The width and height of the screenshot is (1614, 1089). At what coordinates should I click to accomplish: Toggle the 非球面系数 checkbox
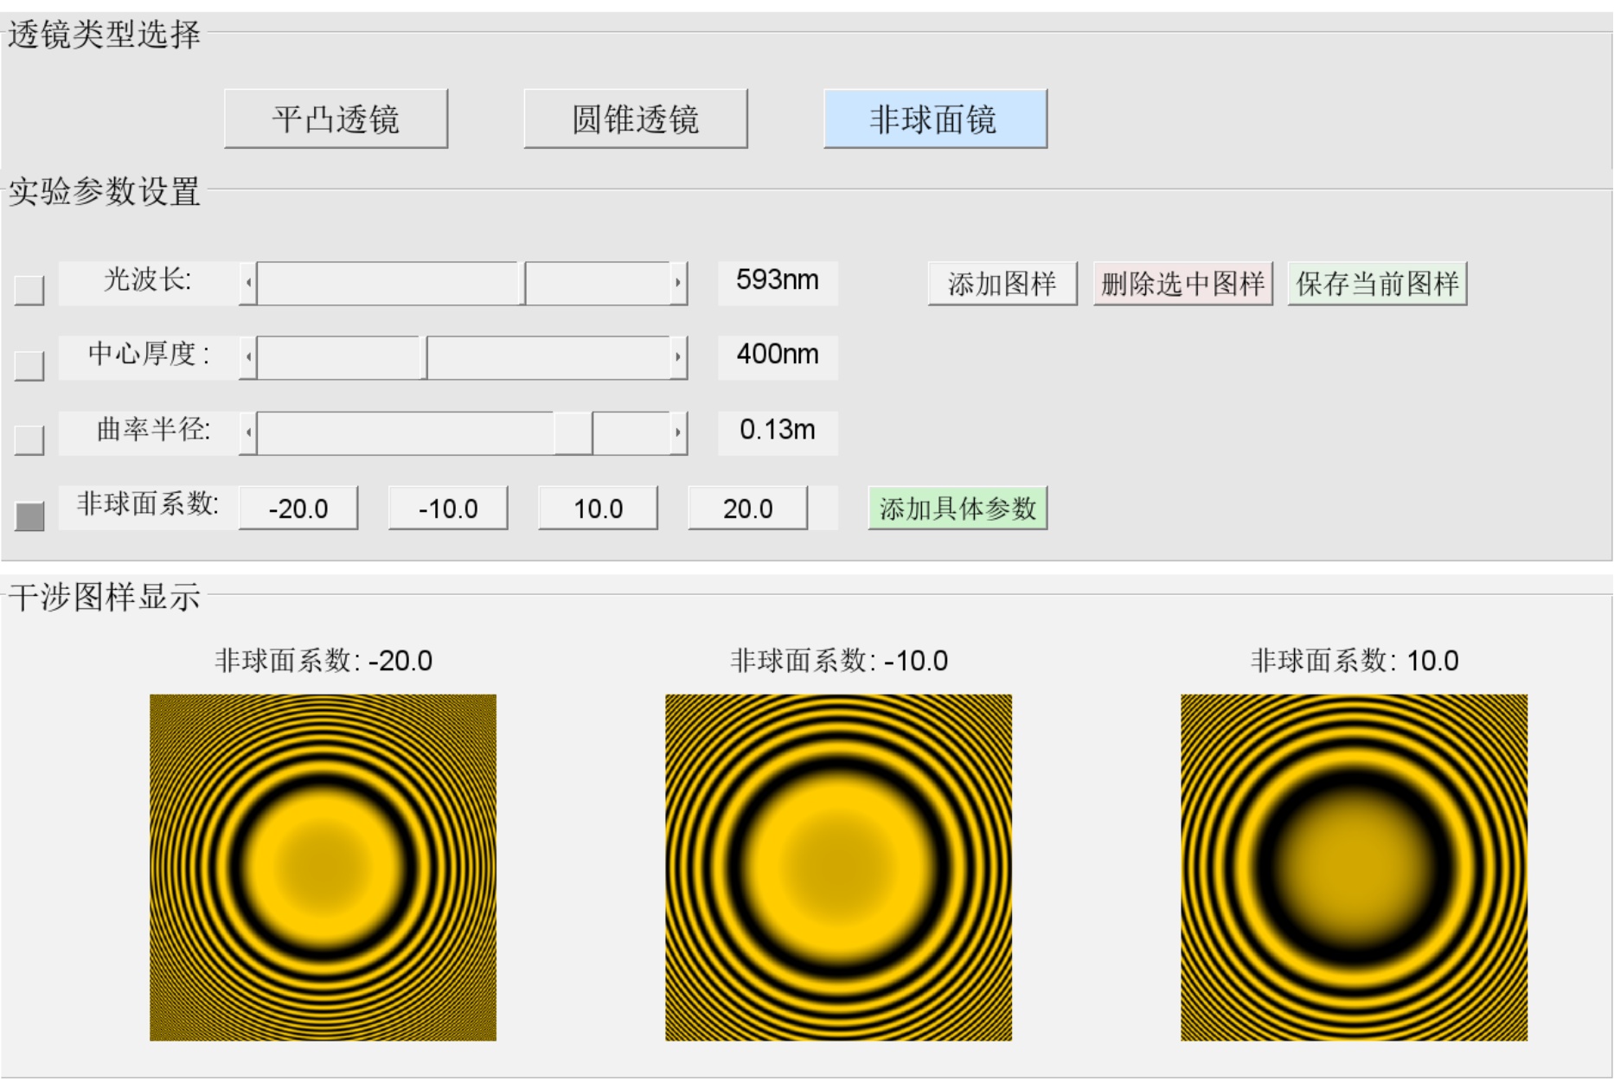pyautogui.click(x=29, y=516)
